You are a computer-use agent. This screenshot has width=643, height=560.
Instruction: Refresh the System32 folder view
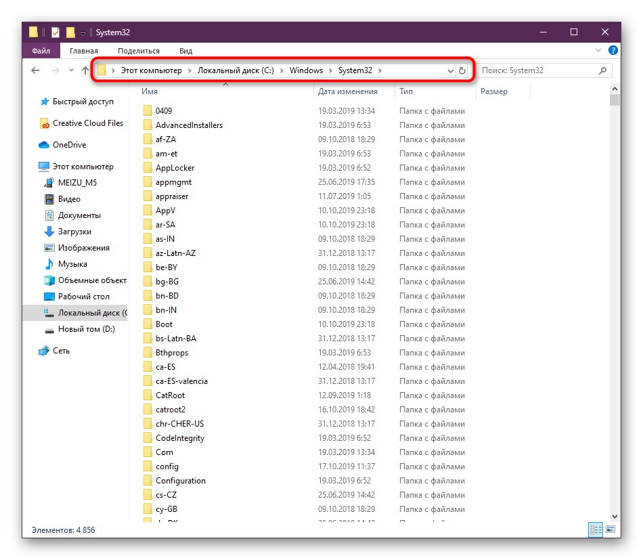coord(462,70)
